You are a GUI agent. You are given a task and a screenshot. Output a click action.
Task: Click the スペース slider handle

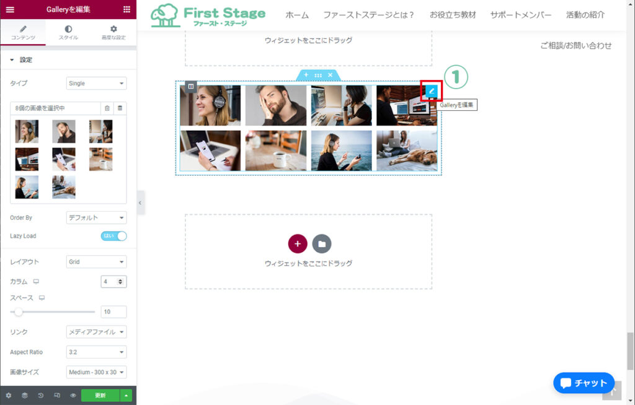pos(19,312)
